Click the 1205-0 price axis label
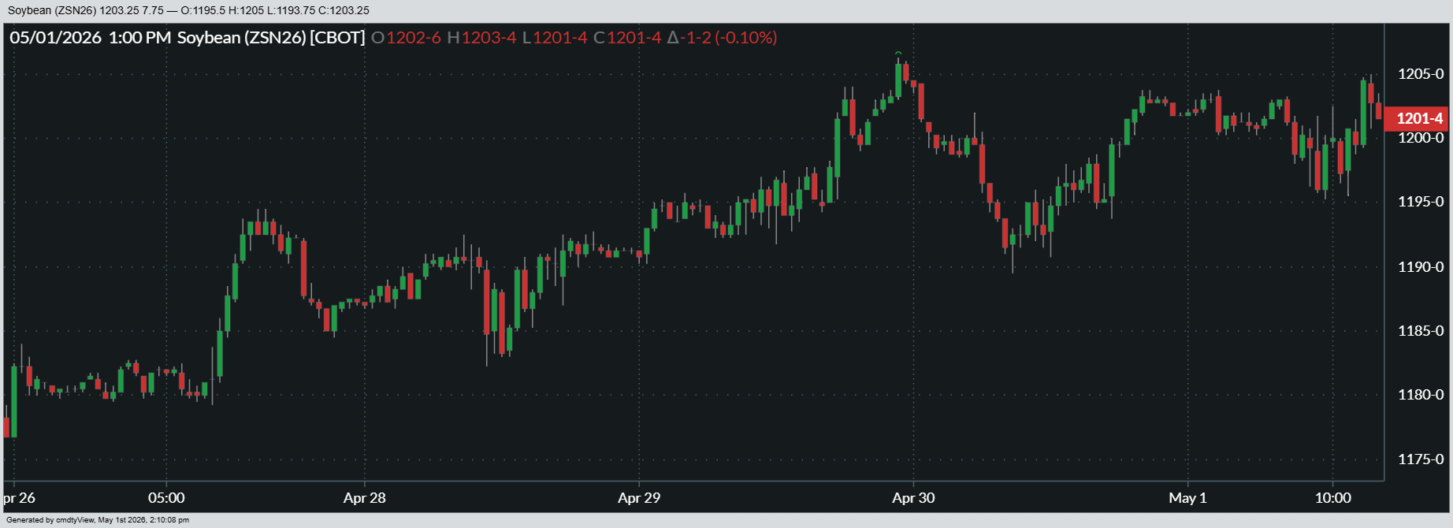The height and width of the screenshot is (528, 1453). (1421, 74)
